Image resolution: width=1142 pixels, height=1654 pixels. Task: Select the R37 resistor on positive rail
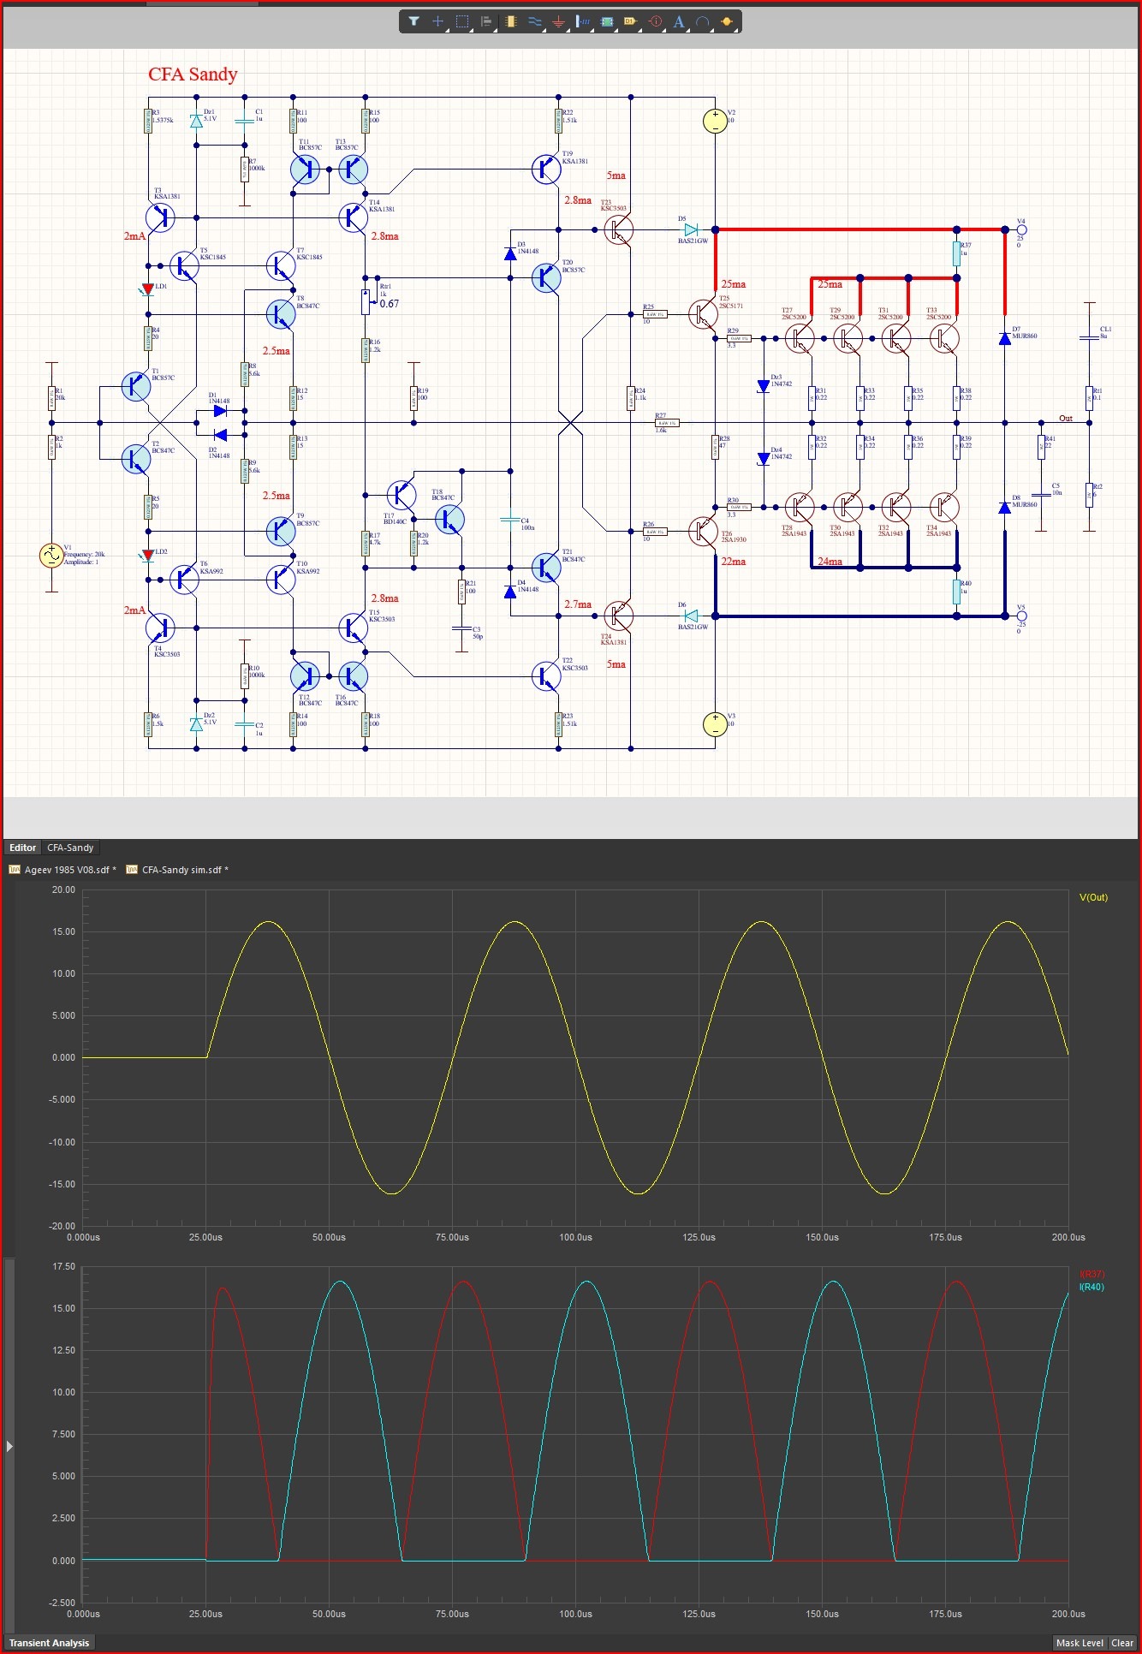click(957, 253)
